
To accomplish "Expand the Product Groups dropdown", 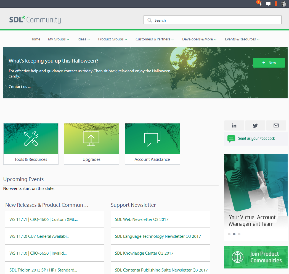I will tap(113, 39).
